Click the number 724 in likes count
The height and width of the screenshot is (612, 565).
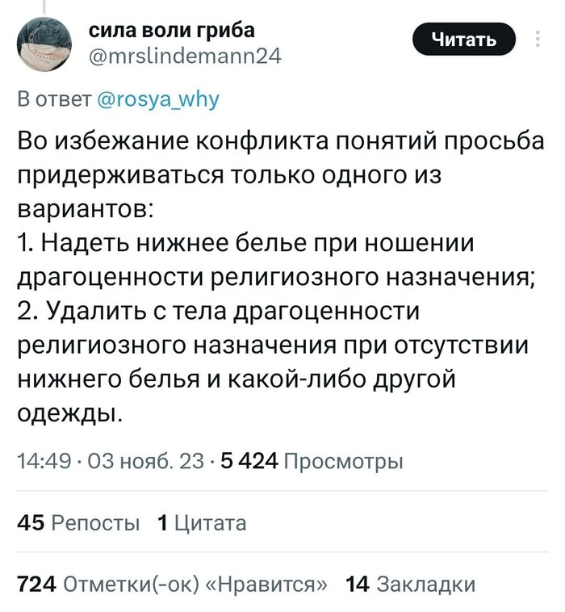36,584
